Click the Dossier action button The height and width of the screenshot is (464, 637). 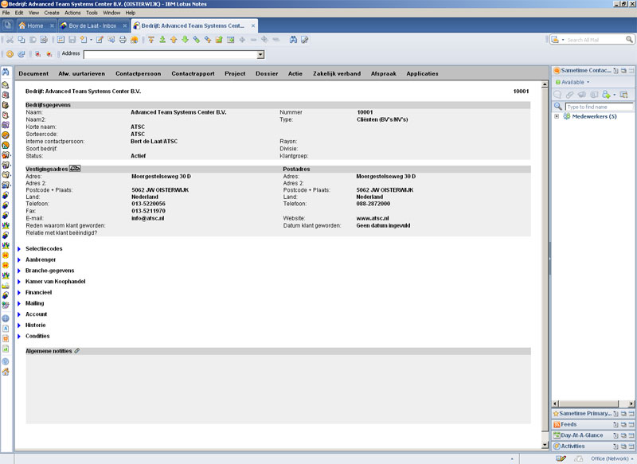[x=267, y=73]
